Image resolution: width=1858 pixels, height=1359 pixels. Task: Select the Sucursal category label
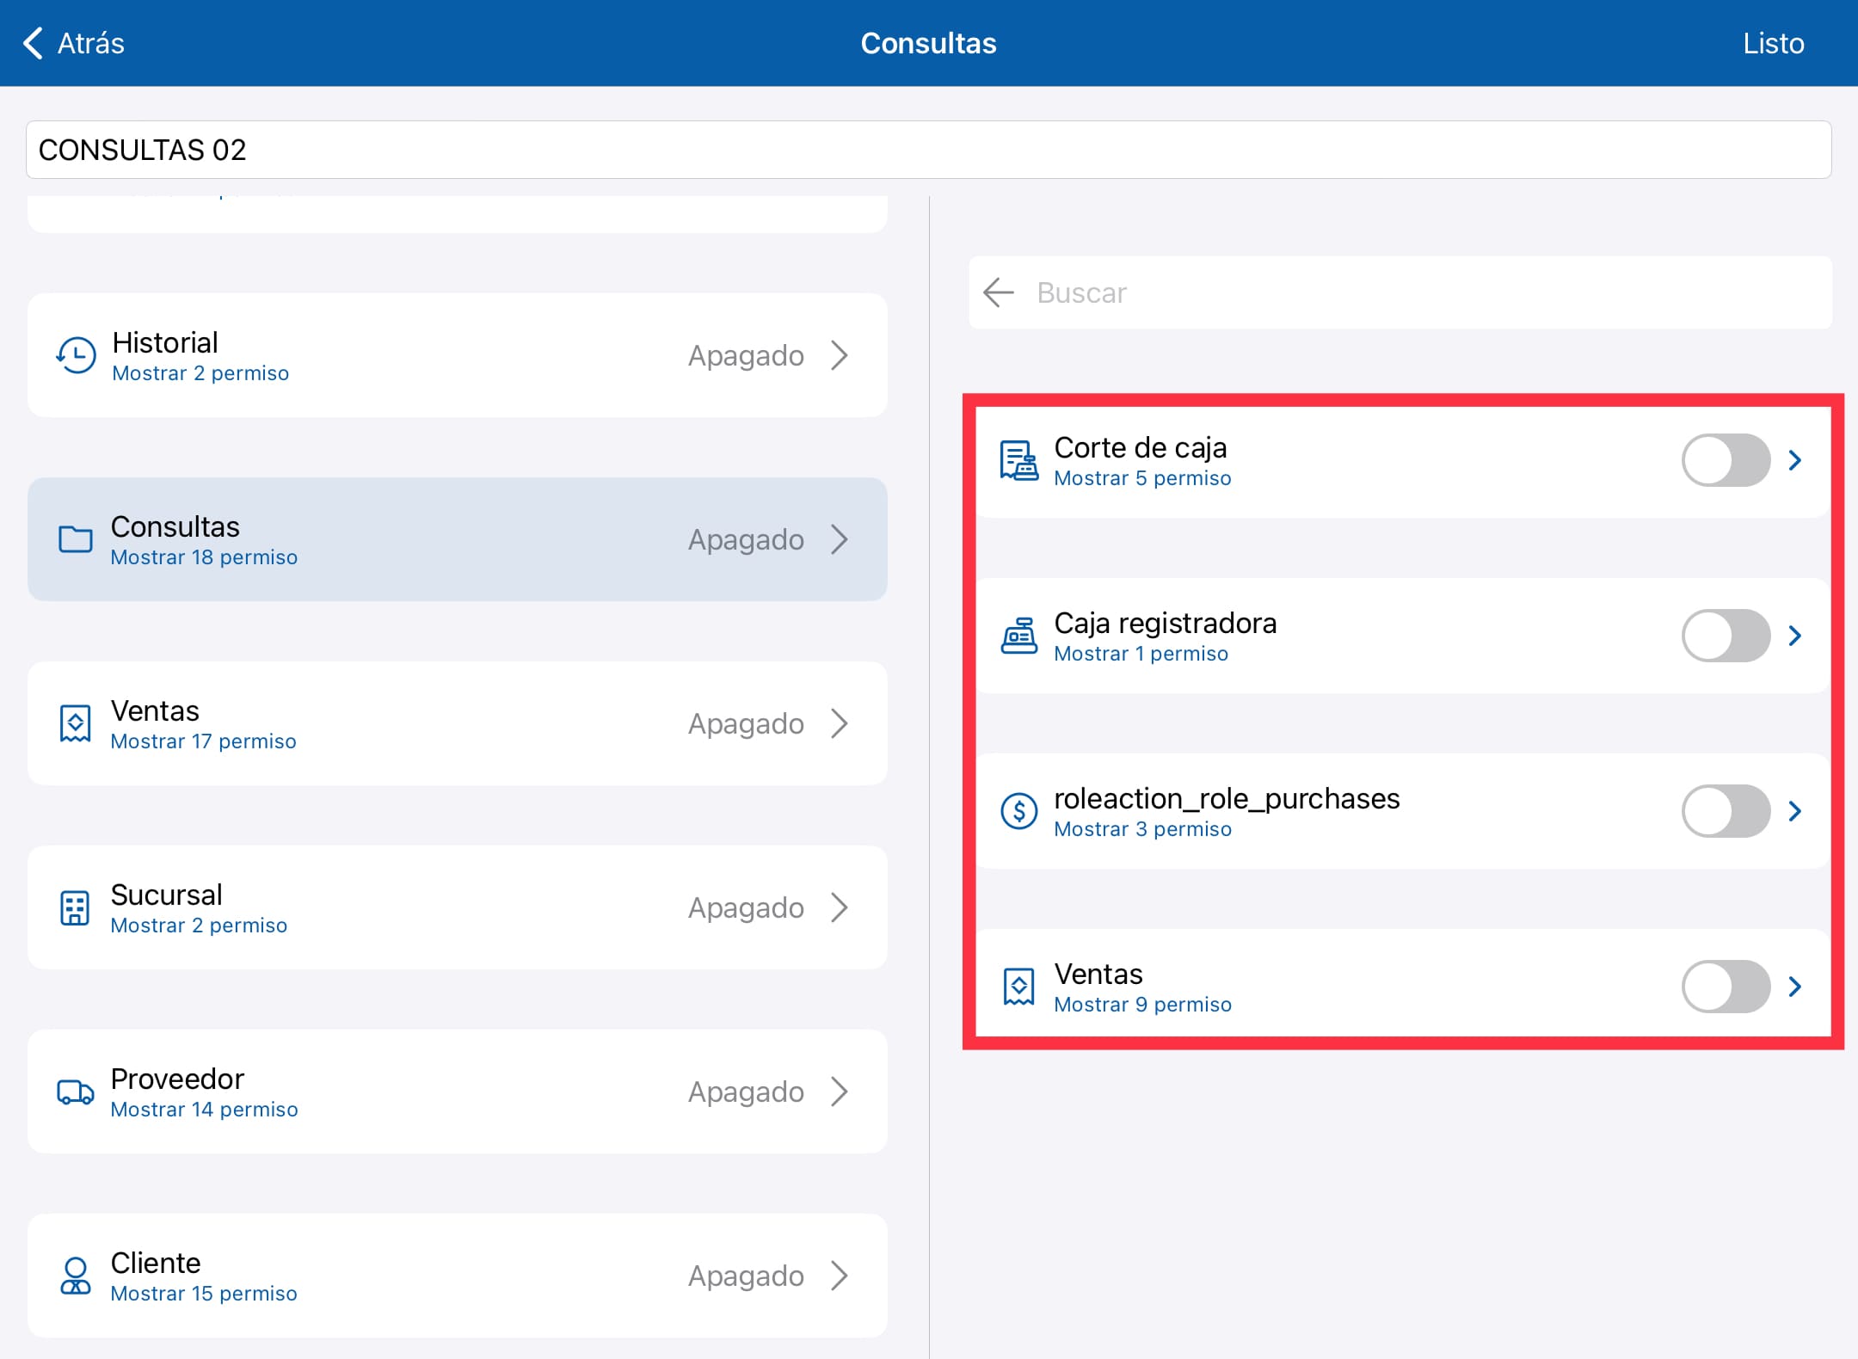click(167, 895)
